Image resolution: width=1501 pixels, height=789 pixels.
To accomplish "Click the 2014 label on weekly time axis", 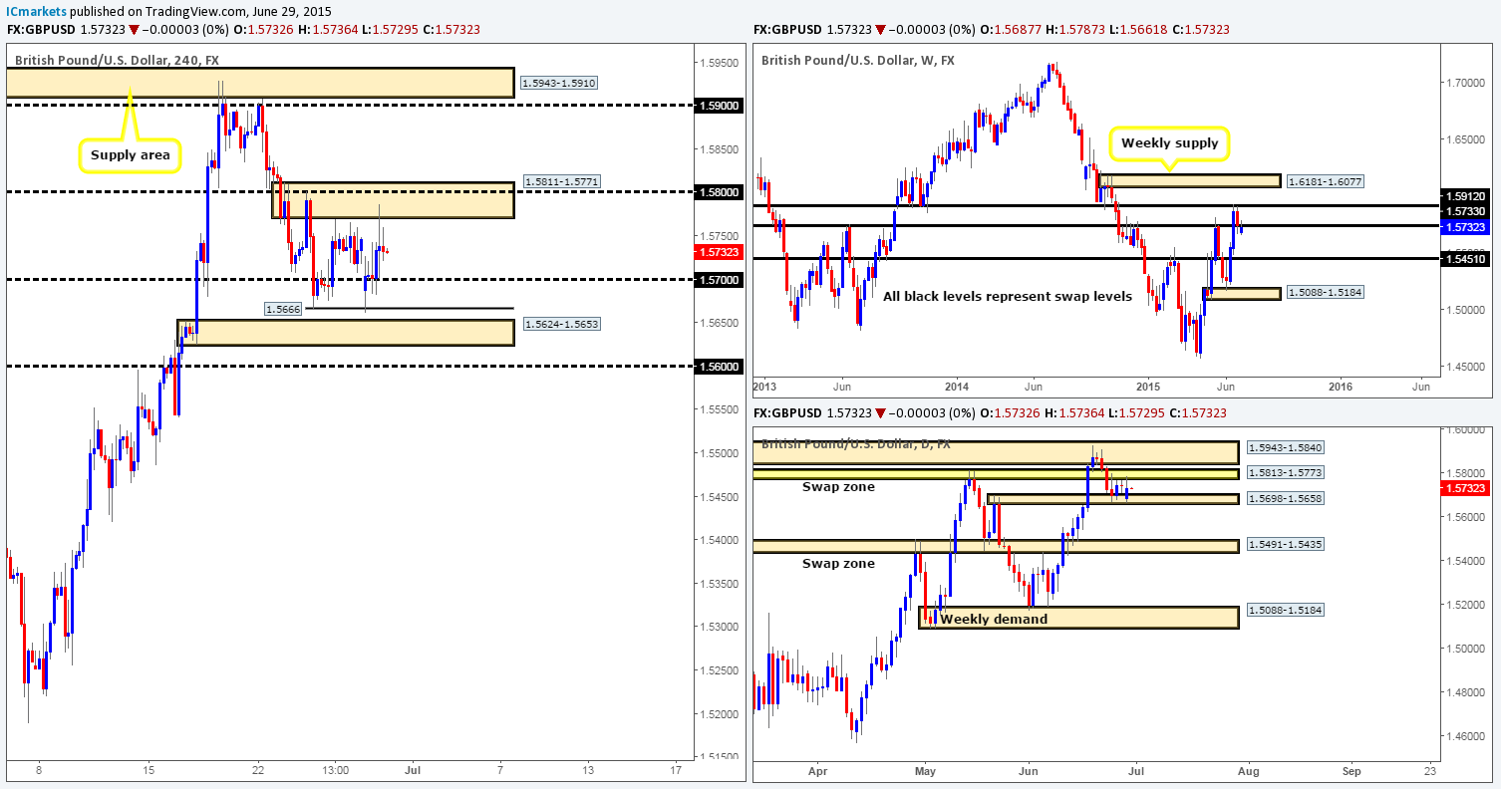I will [x=957, y=386].
